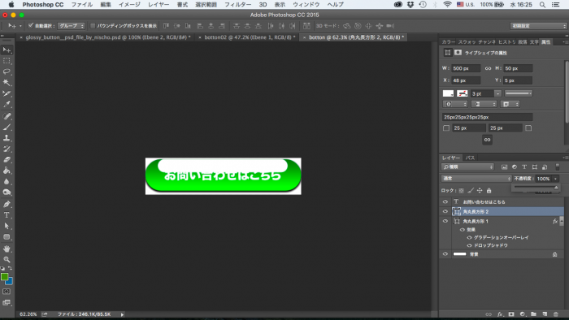Toggle the auto-select checkbox
The width and height of the screenshot is (569, 320).
(31, 26)
